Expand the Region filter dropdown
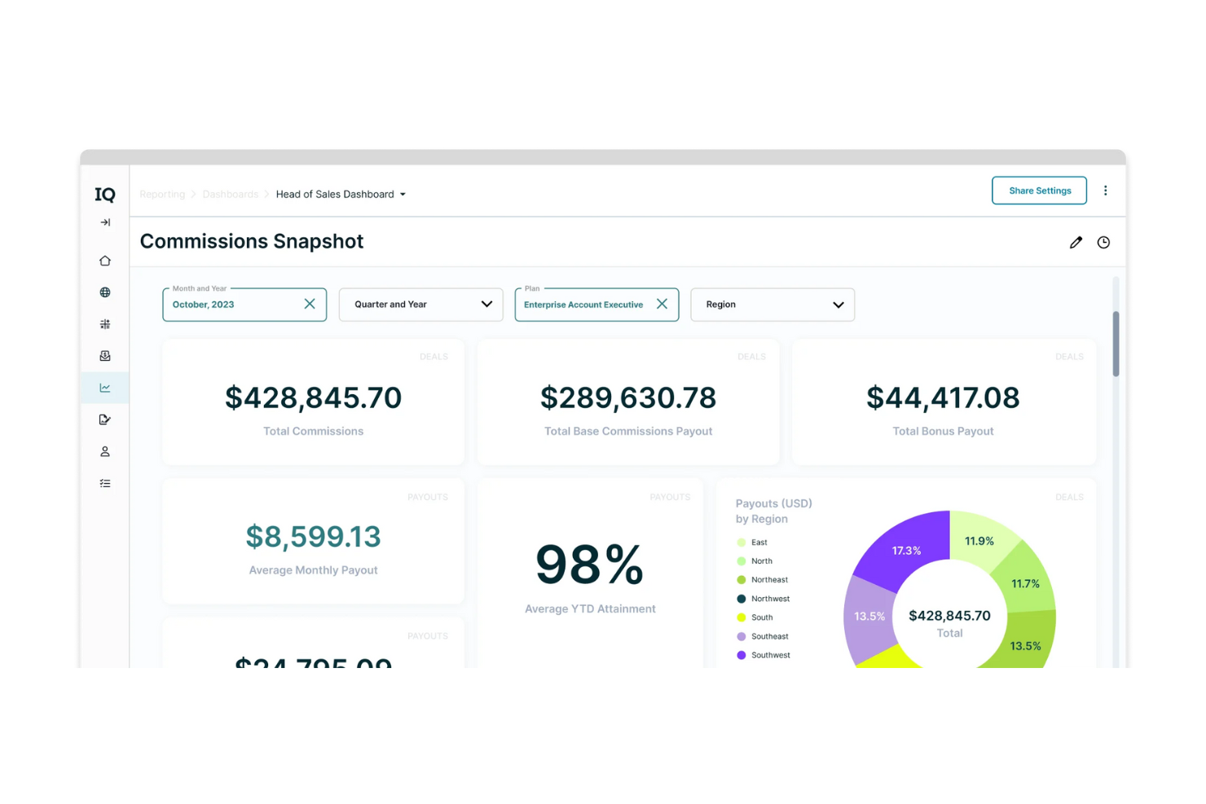The width and height of the screenshot is (1206, 804). (x=838, y=305)
